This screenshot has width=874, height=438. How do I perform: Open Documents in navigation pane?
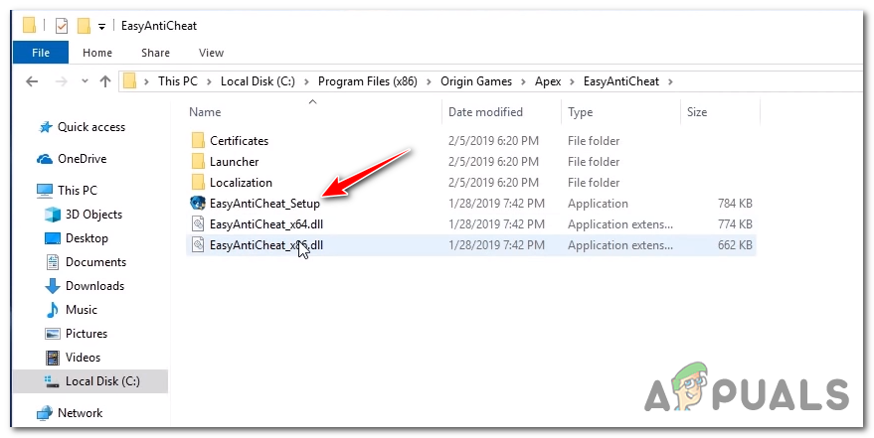click(95, 262)
